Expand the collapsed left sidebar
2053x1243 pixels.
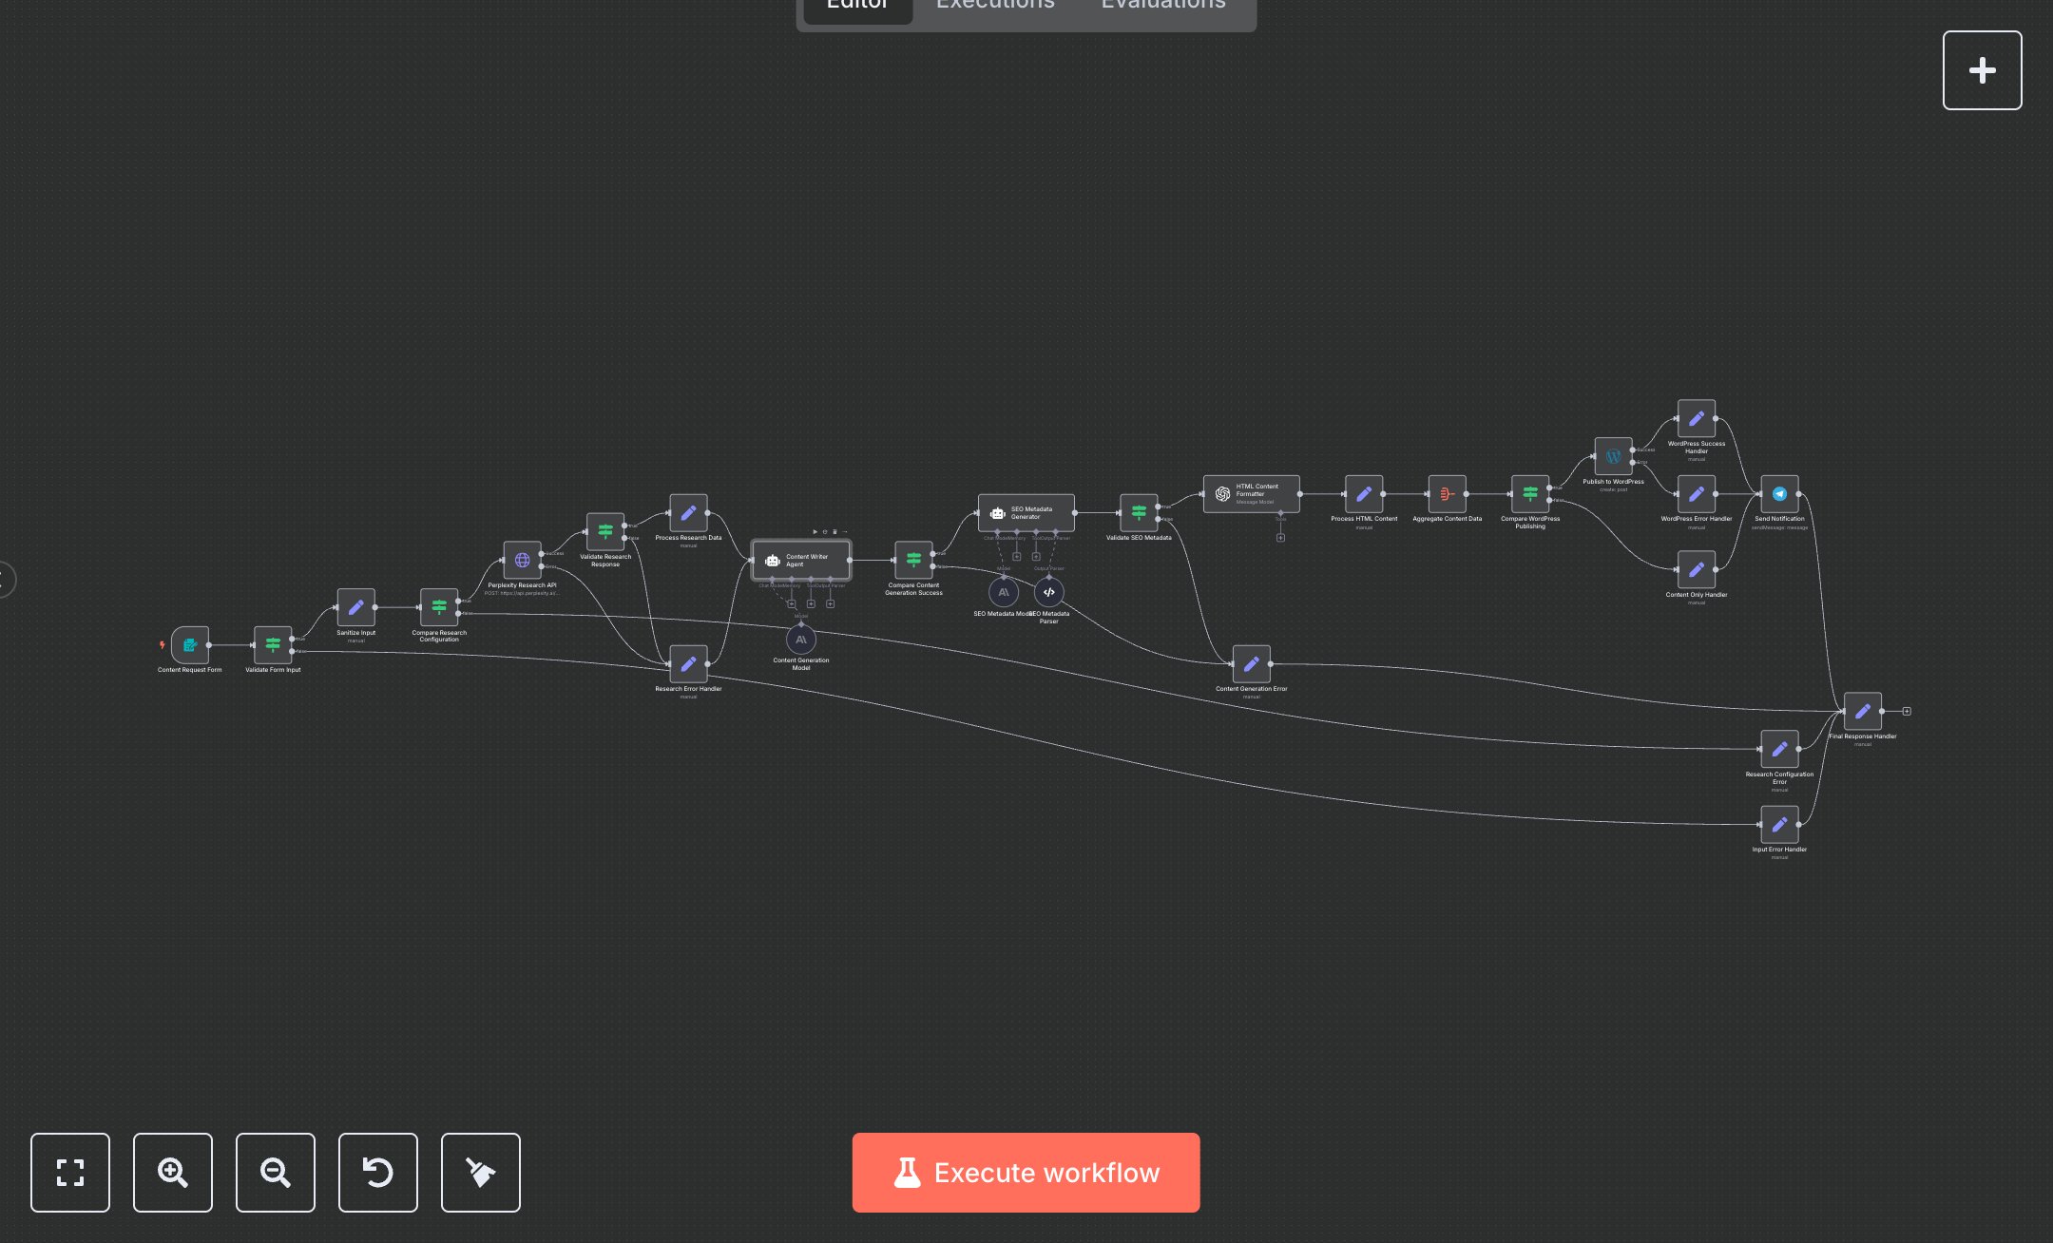pos(5,579)
